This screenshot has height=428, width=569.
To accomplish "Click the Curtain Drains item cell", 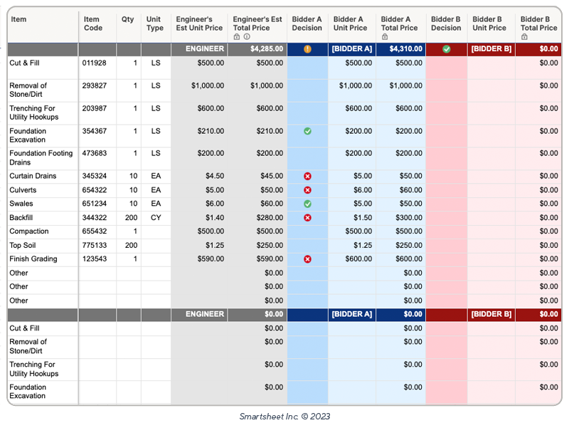I will point(43,176).
